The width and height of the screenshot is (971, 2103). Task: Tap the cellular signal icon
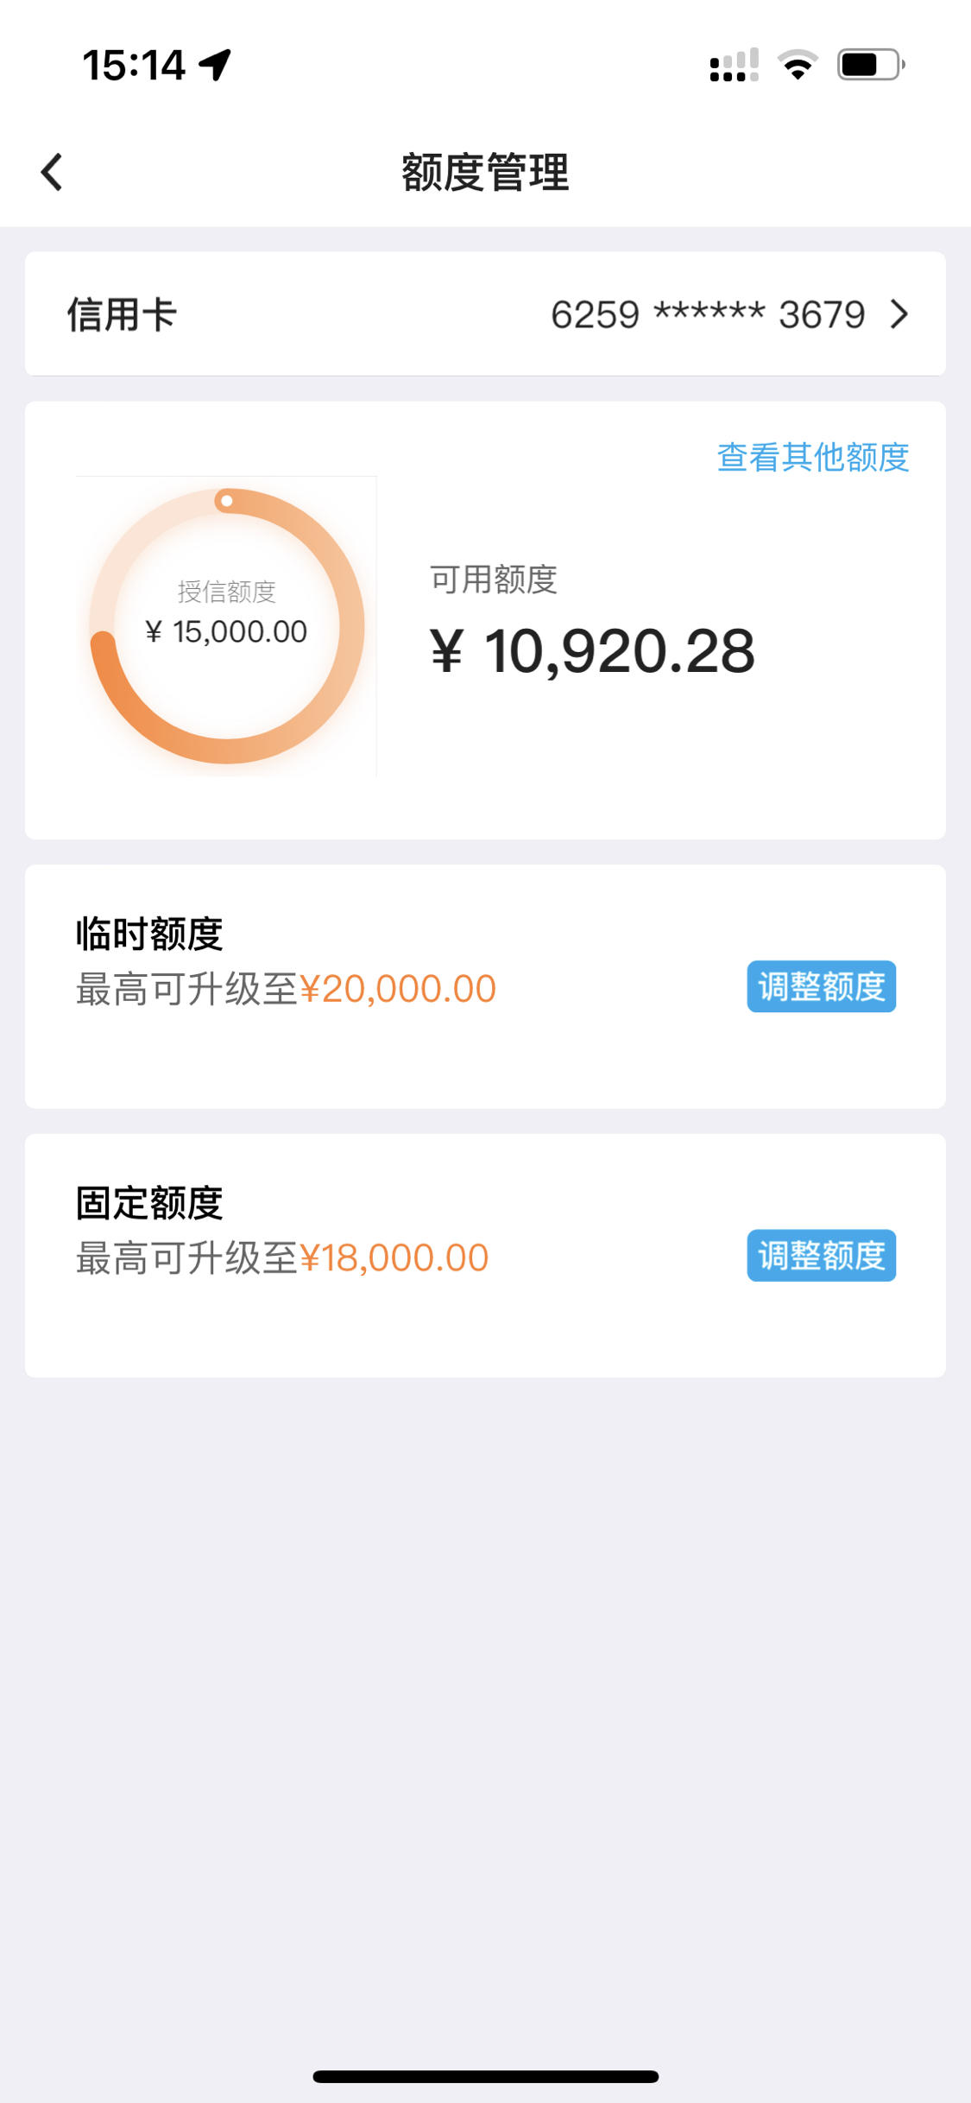click(x=734, y=65)
